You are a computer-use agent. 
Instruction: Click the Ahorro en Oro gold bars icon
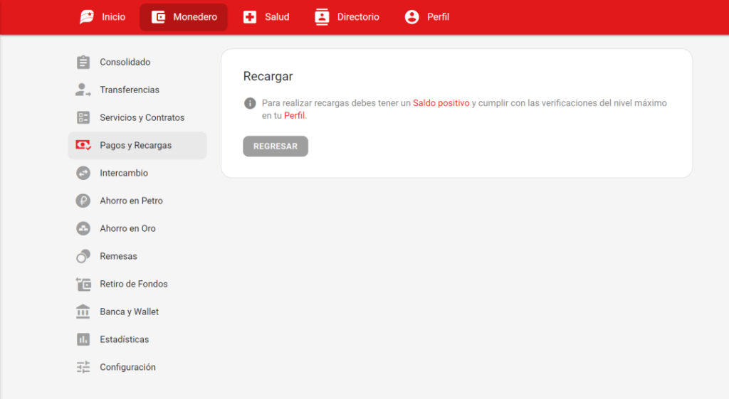[83, 229]
